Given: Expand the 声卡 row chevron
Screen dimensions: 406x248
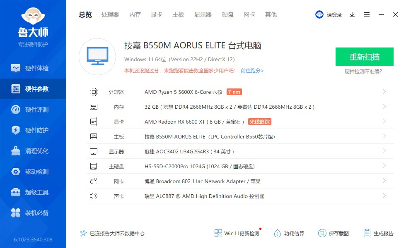Looking at the screenshot, I should [x=384, y=196].
